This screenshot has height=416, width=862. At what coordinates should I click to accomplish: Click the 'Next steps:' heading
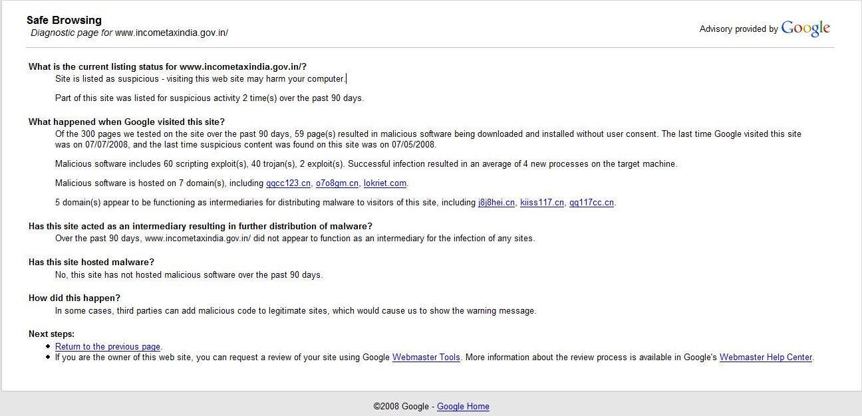click(x=51, y=334)
